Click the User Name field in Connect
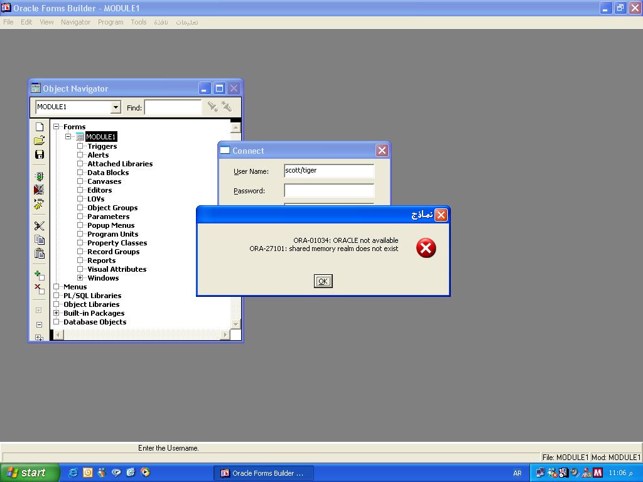 tap(329, 171)
